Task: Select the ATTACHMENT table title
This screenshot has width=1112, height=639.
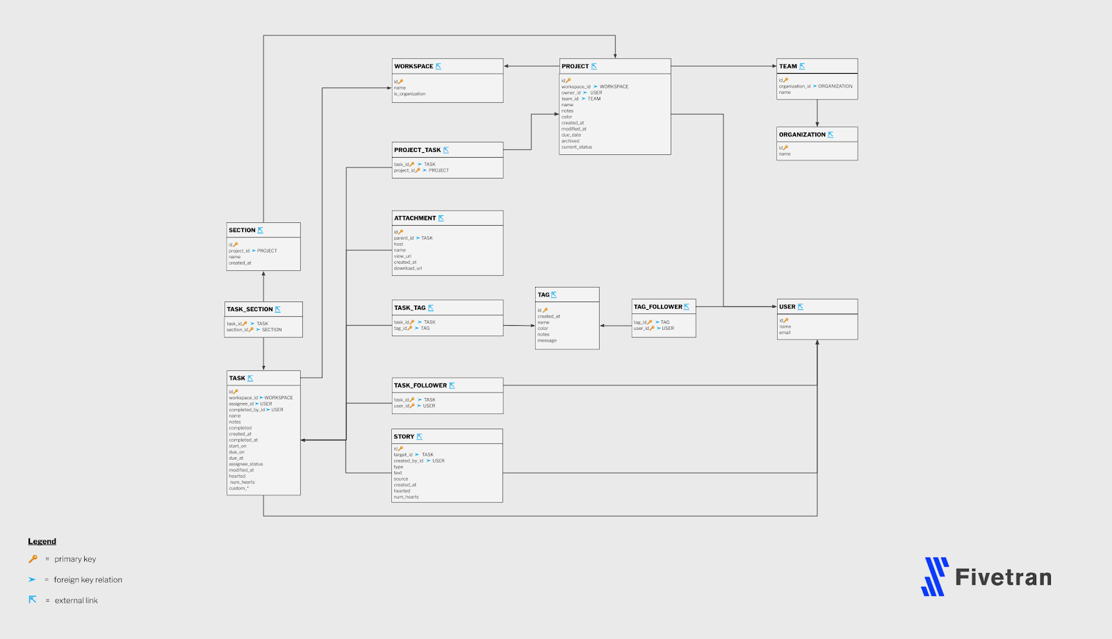Action: (x=415, y=218)
